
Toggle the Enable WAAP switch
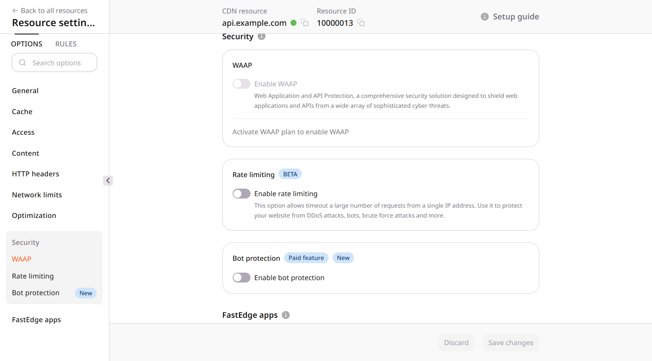tap(241, 84)
